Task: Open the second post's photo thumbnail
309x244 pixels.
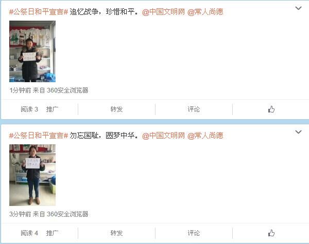Action: tap(32, 175)
